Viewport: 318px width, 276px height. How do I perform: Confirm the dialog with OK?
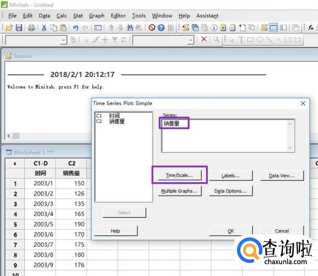(x=231, y=231)
